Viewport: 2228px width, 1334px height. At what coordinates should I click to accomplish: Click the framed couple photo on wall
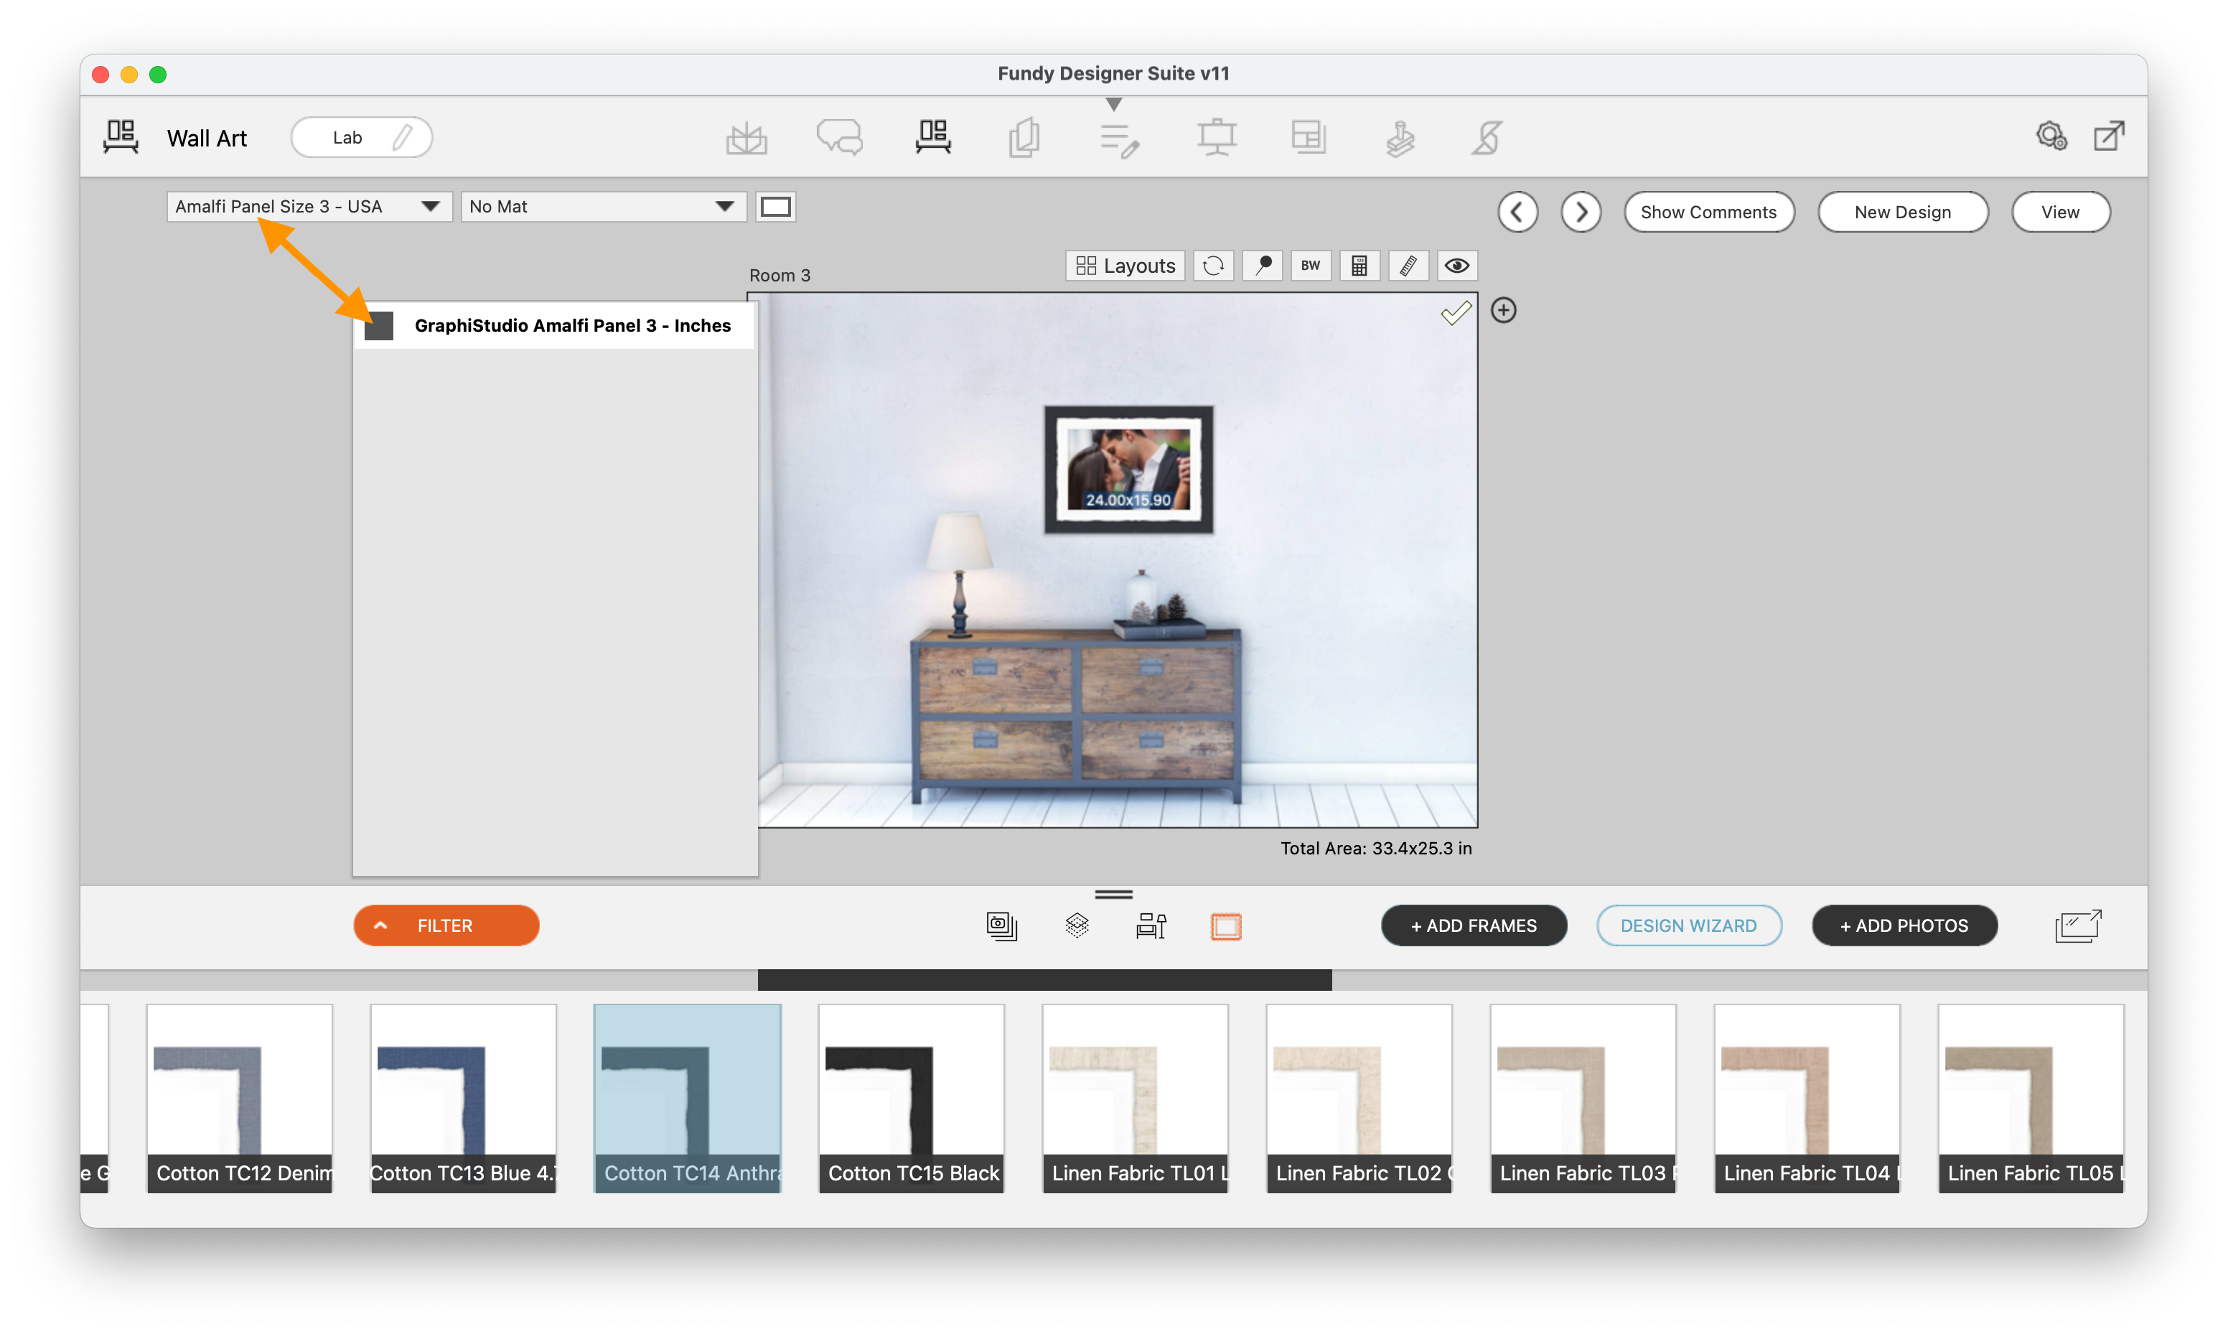click(1128, 470)
